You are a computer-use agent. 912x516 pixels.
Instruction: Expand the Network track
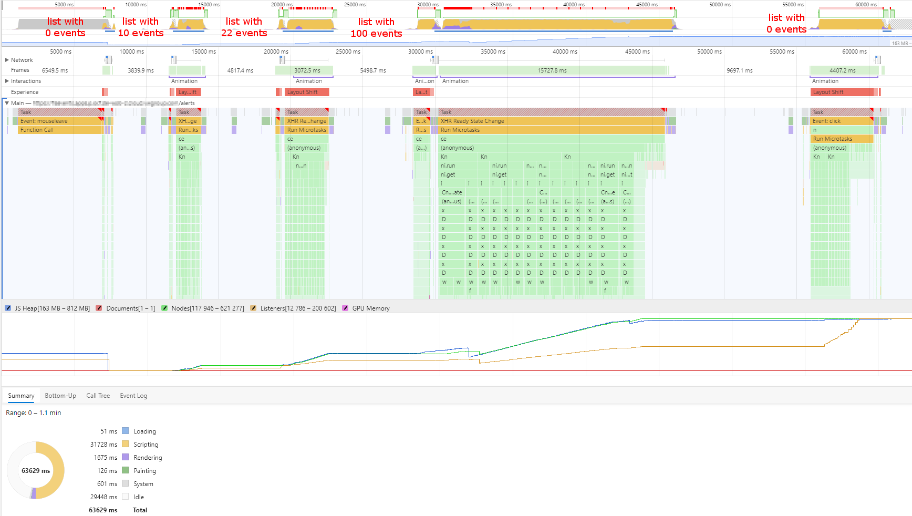tap(6, 59)
